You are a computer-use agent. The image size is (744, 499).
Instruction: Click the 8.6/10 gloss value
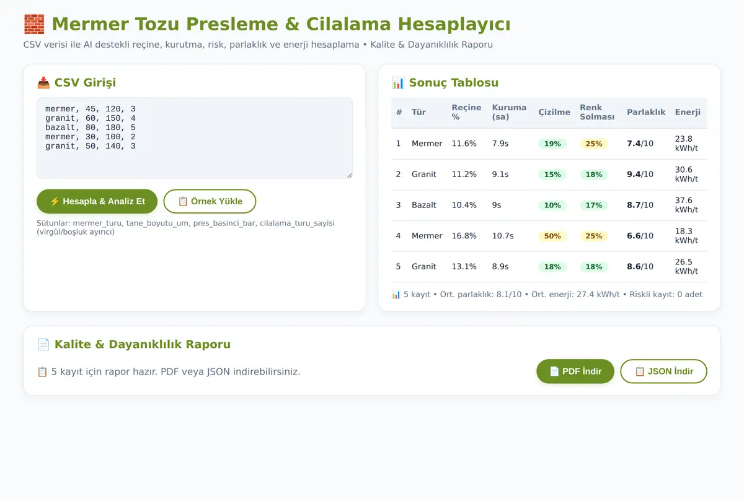tap(640, 266)
